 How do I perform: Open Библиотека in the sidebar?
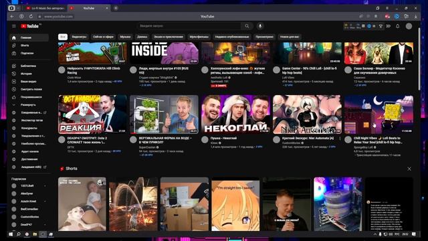[29, 66]
